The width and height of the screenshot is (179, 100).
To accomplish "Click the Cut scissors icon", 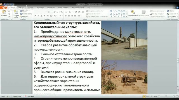I will (9, 11).
